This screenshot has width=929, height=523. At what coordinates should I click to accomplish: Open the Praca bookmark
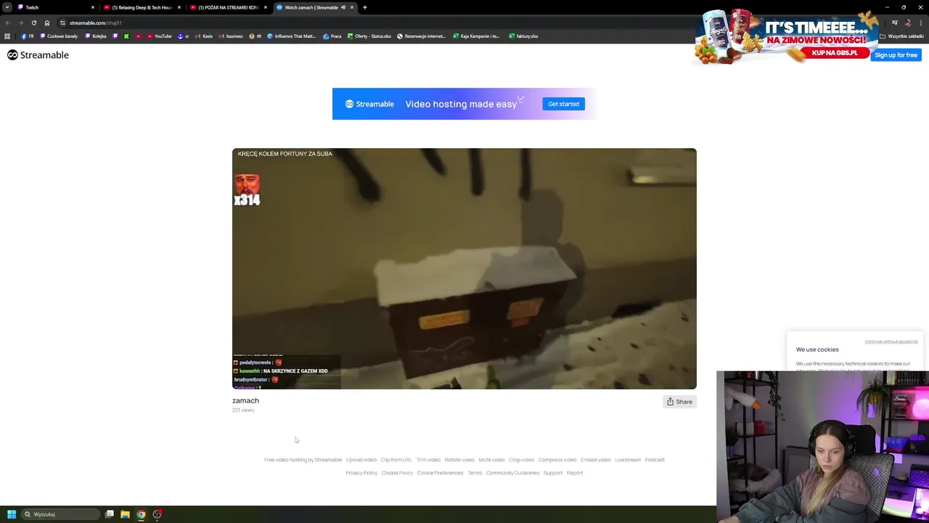pos(332,36)
